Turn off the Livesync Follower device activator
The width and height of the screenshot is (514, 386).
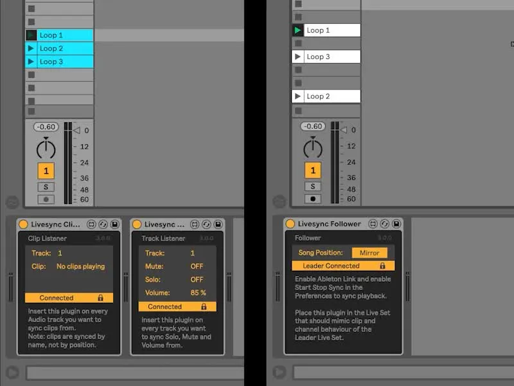290,224
